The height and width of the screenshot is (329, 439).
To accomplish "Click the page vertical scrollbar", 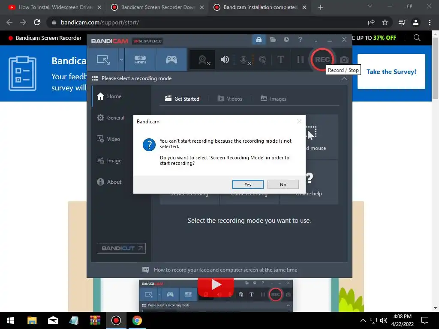I will (435, 68).
